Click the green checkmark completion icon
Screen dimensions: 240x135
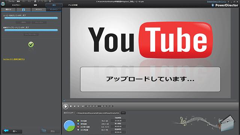tap(31, 44)
